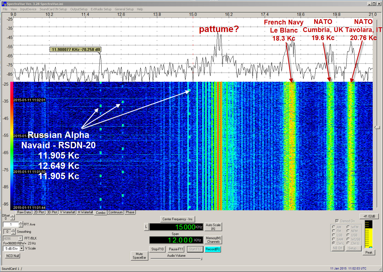
Task: Open SoundCard IN Setup menu
Action: point(53,9)
